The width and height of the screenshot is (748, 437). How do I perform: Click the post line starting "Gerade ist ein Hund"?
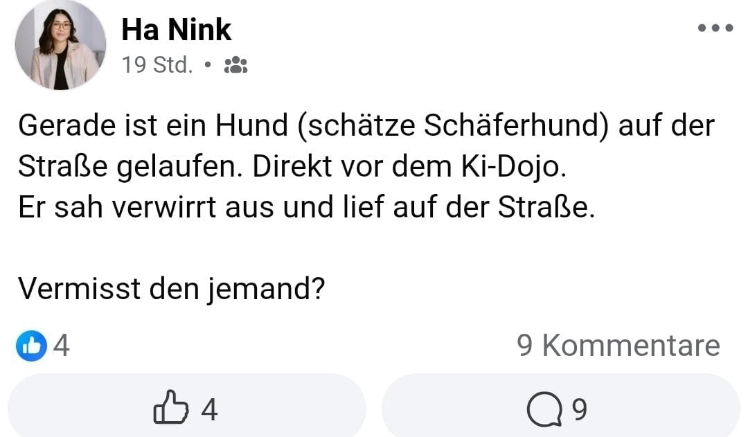(x=366, y=127)
